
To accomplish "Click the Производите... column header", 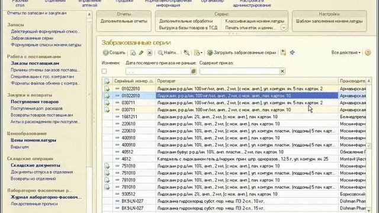I will (x=352, y=81).
